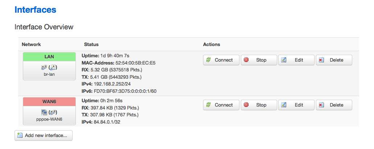Click the add-page icon on Add new interface

tap(20, 135)
